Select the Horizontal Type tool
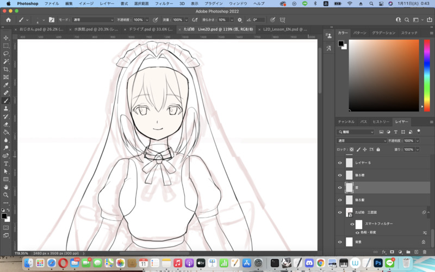435x272 pixels. tap(7, 163)
